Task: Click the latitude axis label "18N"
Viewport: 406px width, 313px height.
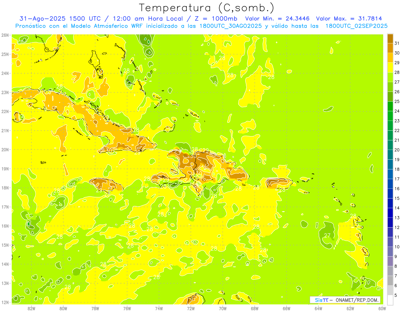Action: coord(5,188)
